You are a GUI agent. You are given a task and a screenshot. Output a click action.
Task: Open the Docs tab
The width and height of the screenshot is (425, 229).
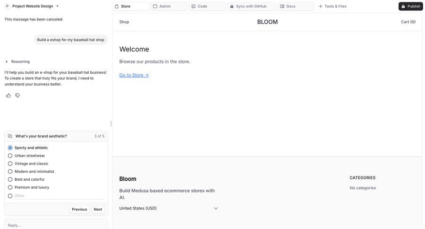(x=296, y=6)
